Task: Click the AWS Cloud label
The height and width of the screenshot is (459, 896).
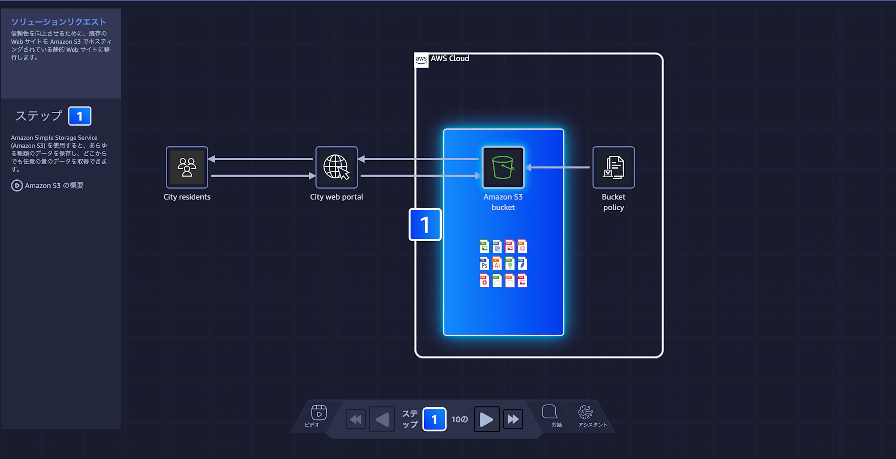Action: [450, 59]
